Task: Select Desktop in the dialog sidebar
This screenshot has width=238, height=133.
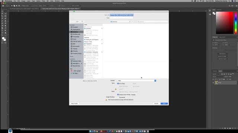Action: point(76,32)
